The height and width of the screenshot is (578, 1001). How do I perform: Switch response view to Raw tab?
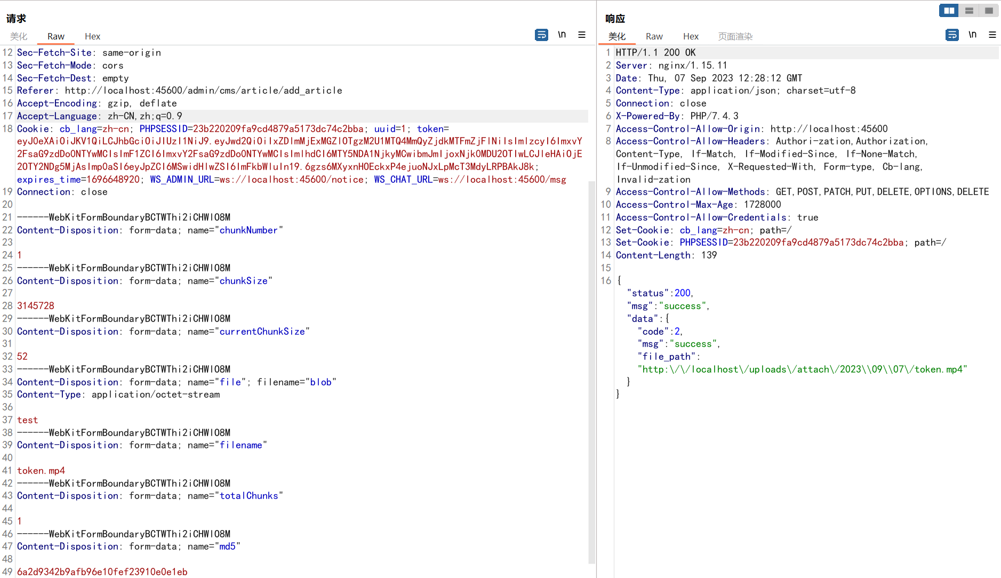coord(654,36)
